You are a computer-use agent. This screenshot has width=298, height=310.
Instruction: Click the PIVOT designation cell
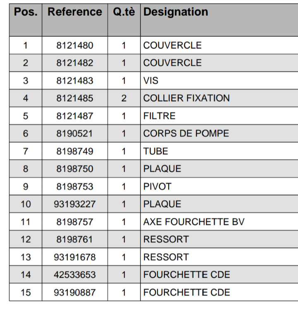[x=157, y=187]
